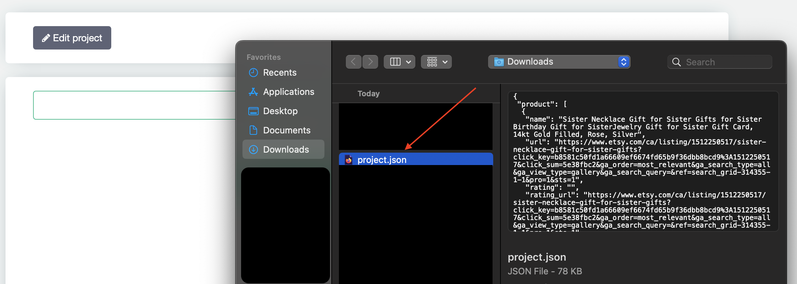This screenshot has height=284, width=797.
Task: Click the forward navigation arrow
Action: click(x=370, y=62)
